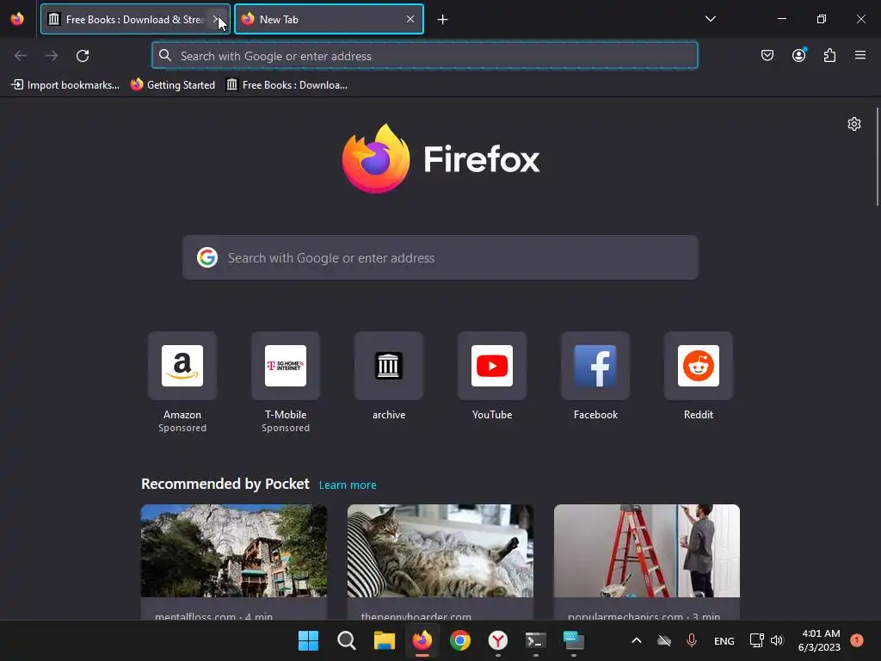Reload the current page
Screen dimensions: 881x661
pos(83,56)
